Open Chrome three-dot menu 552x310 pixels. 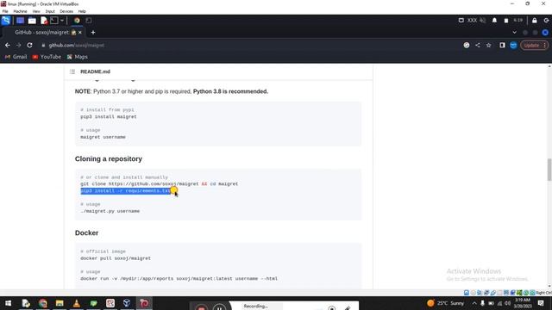tap(544, 46)
